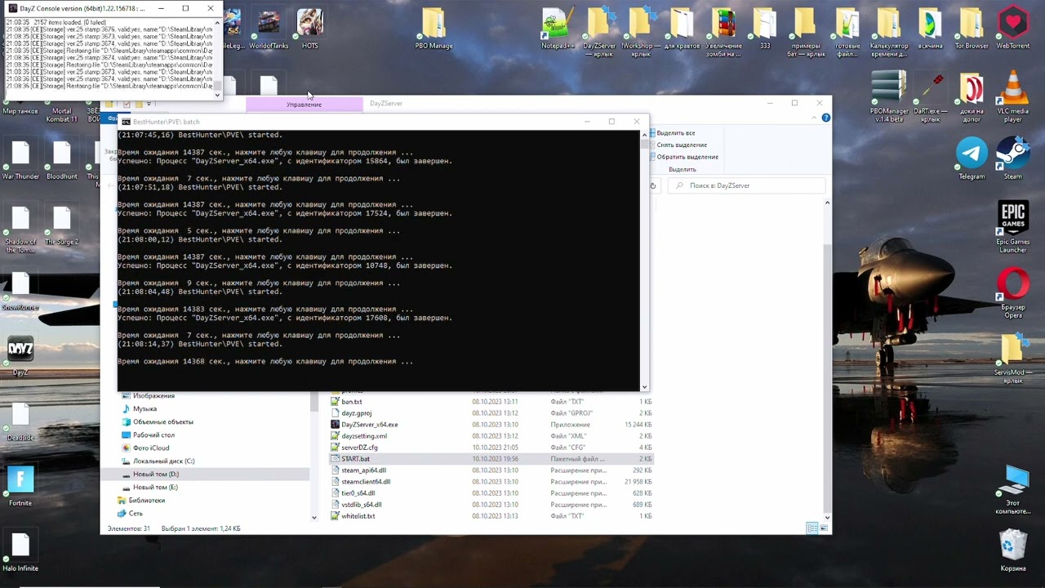
Task: Open the 'для крафтов' desktop folder
Action: tap(682, 29)
